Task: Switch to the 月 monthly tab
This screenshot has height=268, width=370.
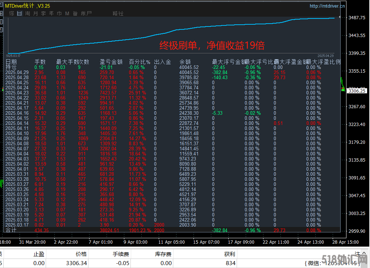Action: tap(36, 13)
